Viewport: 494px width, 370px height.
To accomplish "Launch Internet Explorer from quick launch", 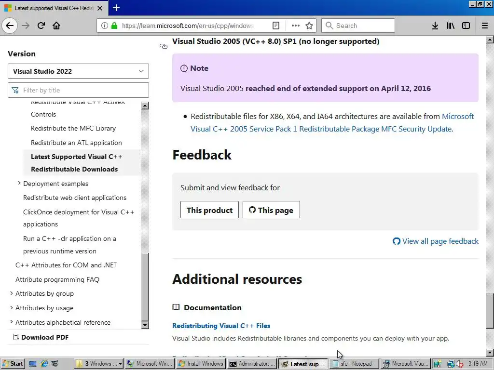I will pos(44,364).
